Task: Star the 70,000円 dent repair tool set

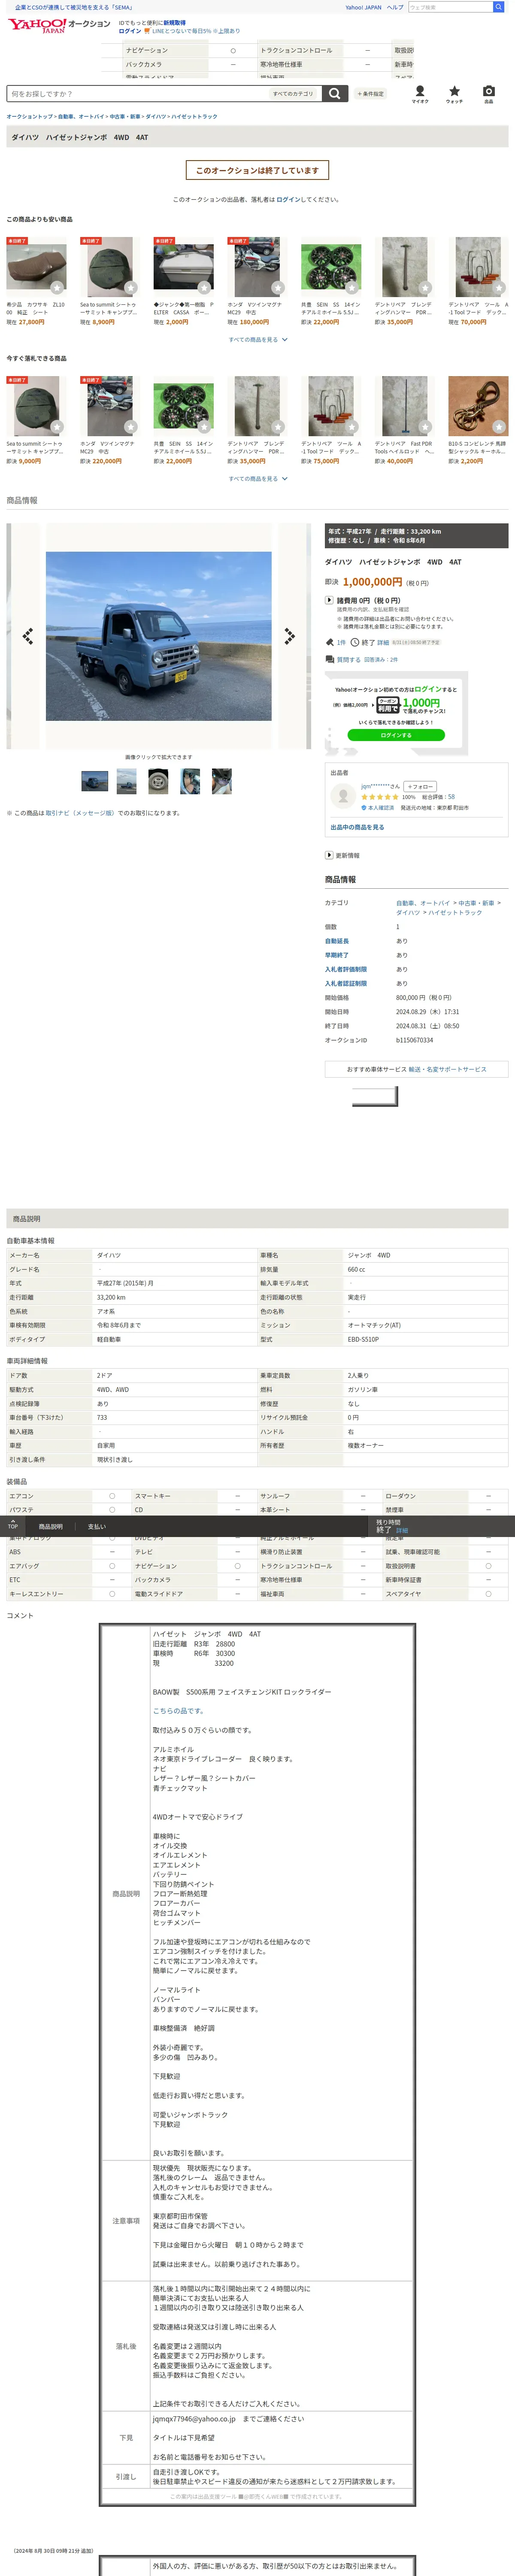Action: click(x=499, y=288)
